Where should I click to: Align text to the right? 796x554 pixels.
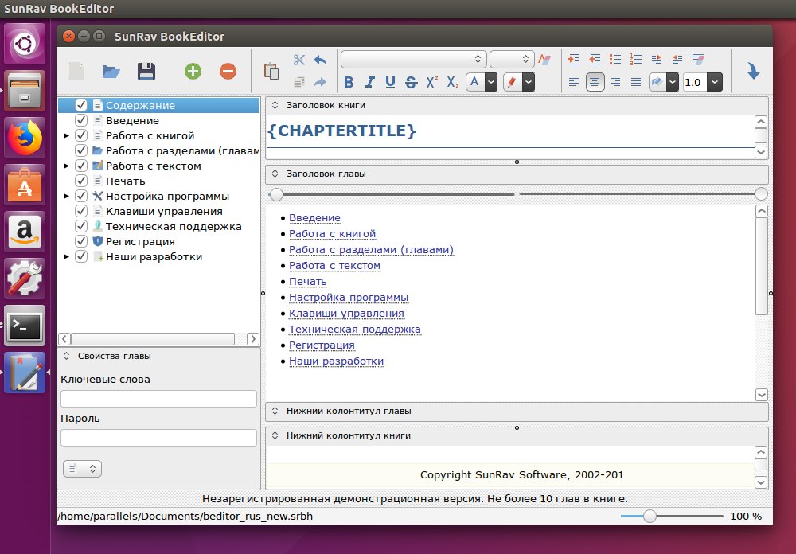615,82
